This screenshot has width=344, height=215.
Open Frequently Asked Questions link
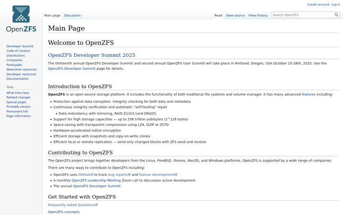[x=73, y=205]
